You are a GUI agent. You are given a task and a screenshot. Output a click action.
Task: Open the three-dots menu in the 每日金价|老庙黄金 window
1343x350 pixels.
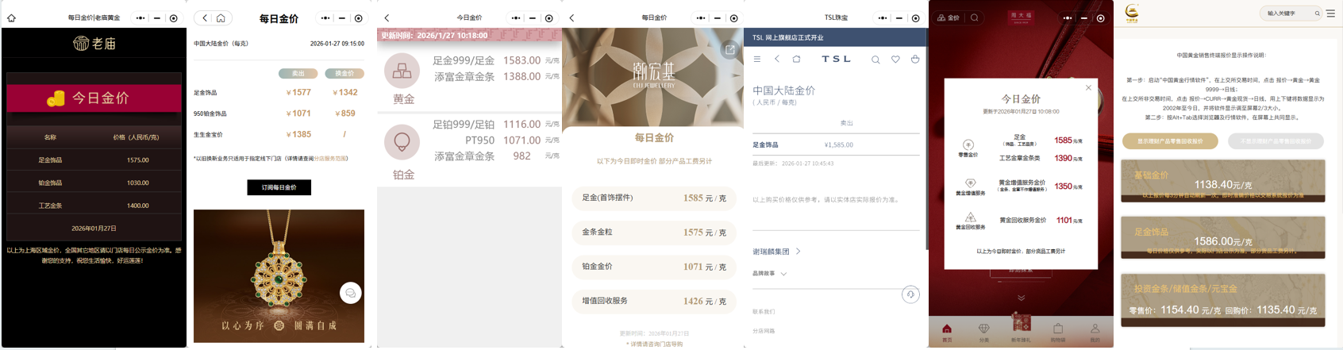140,17
